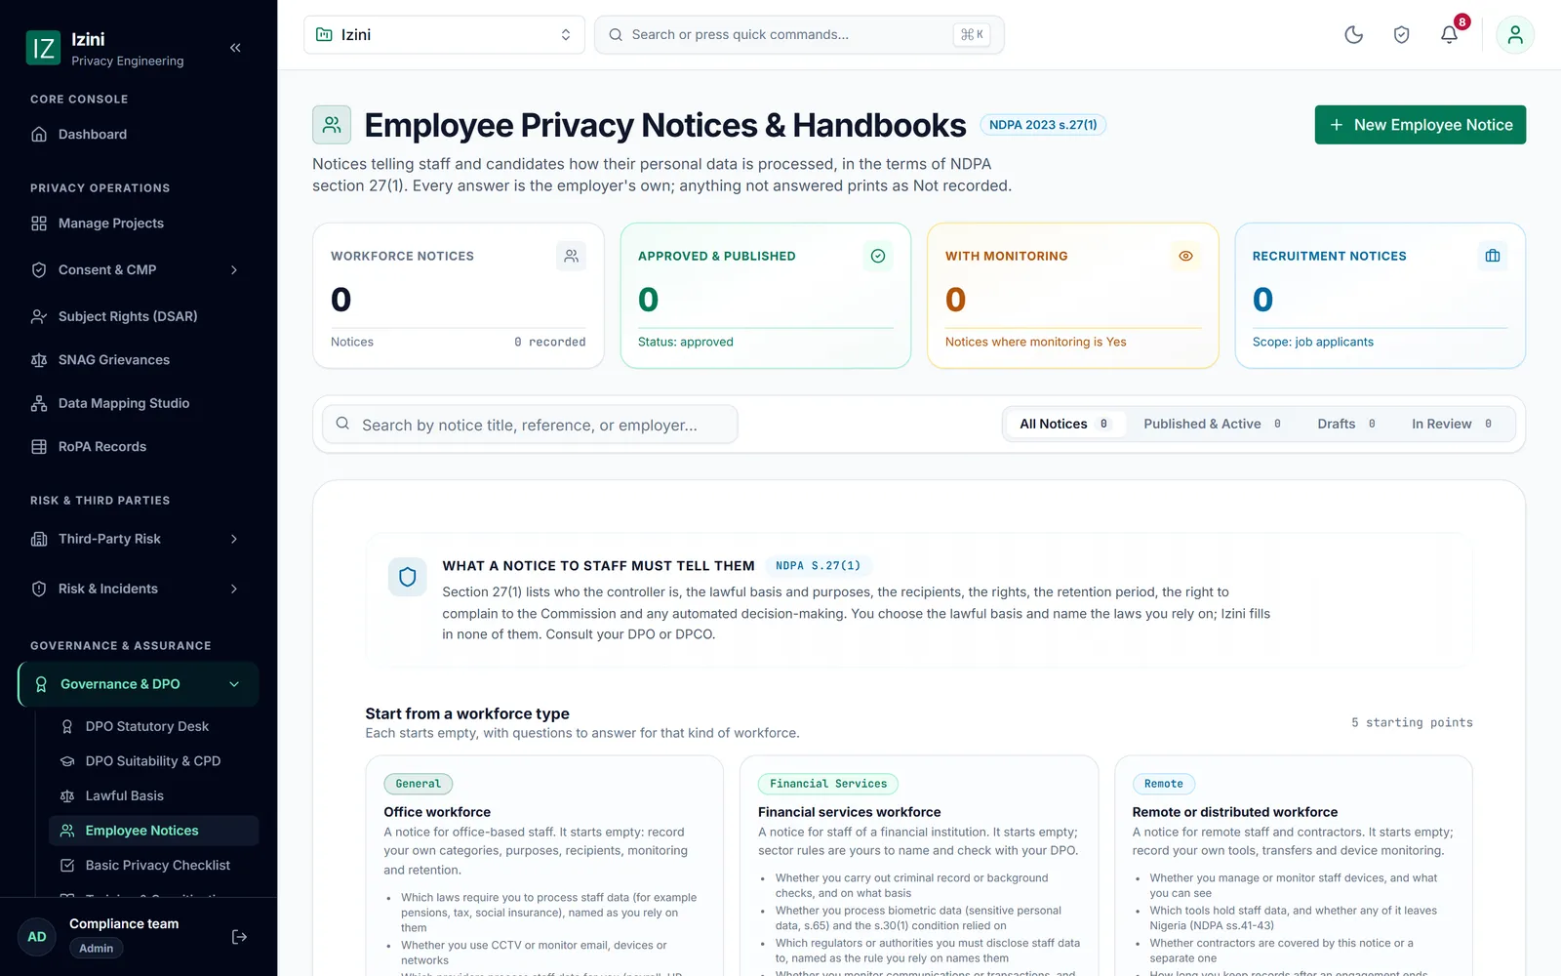Focus the quick commands search field

click(x=799, y=35)
